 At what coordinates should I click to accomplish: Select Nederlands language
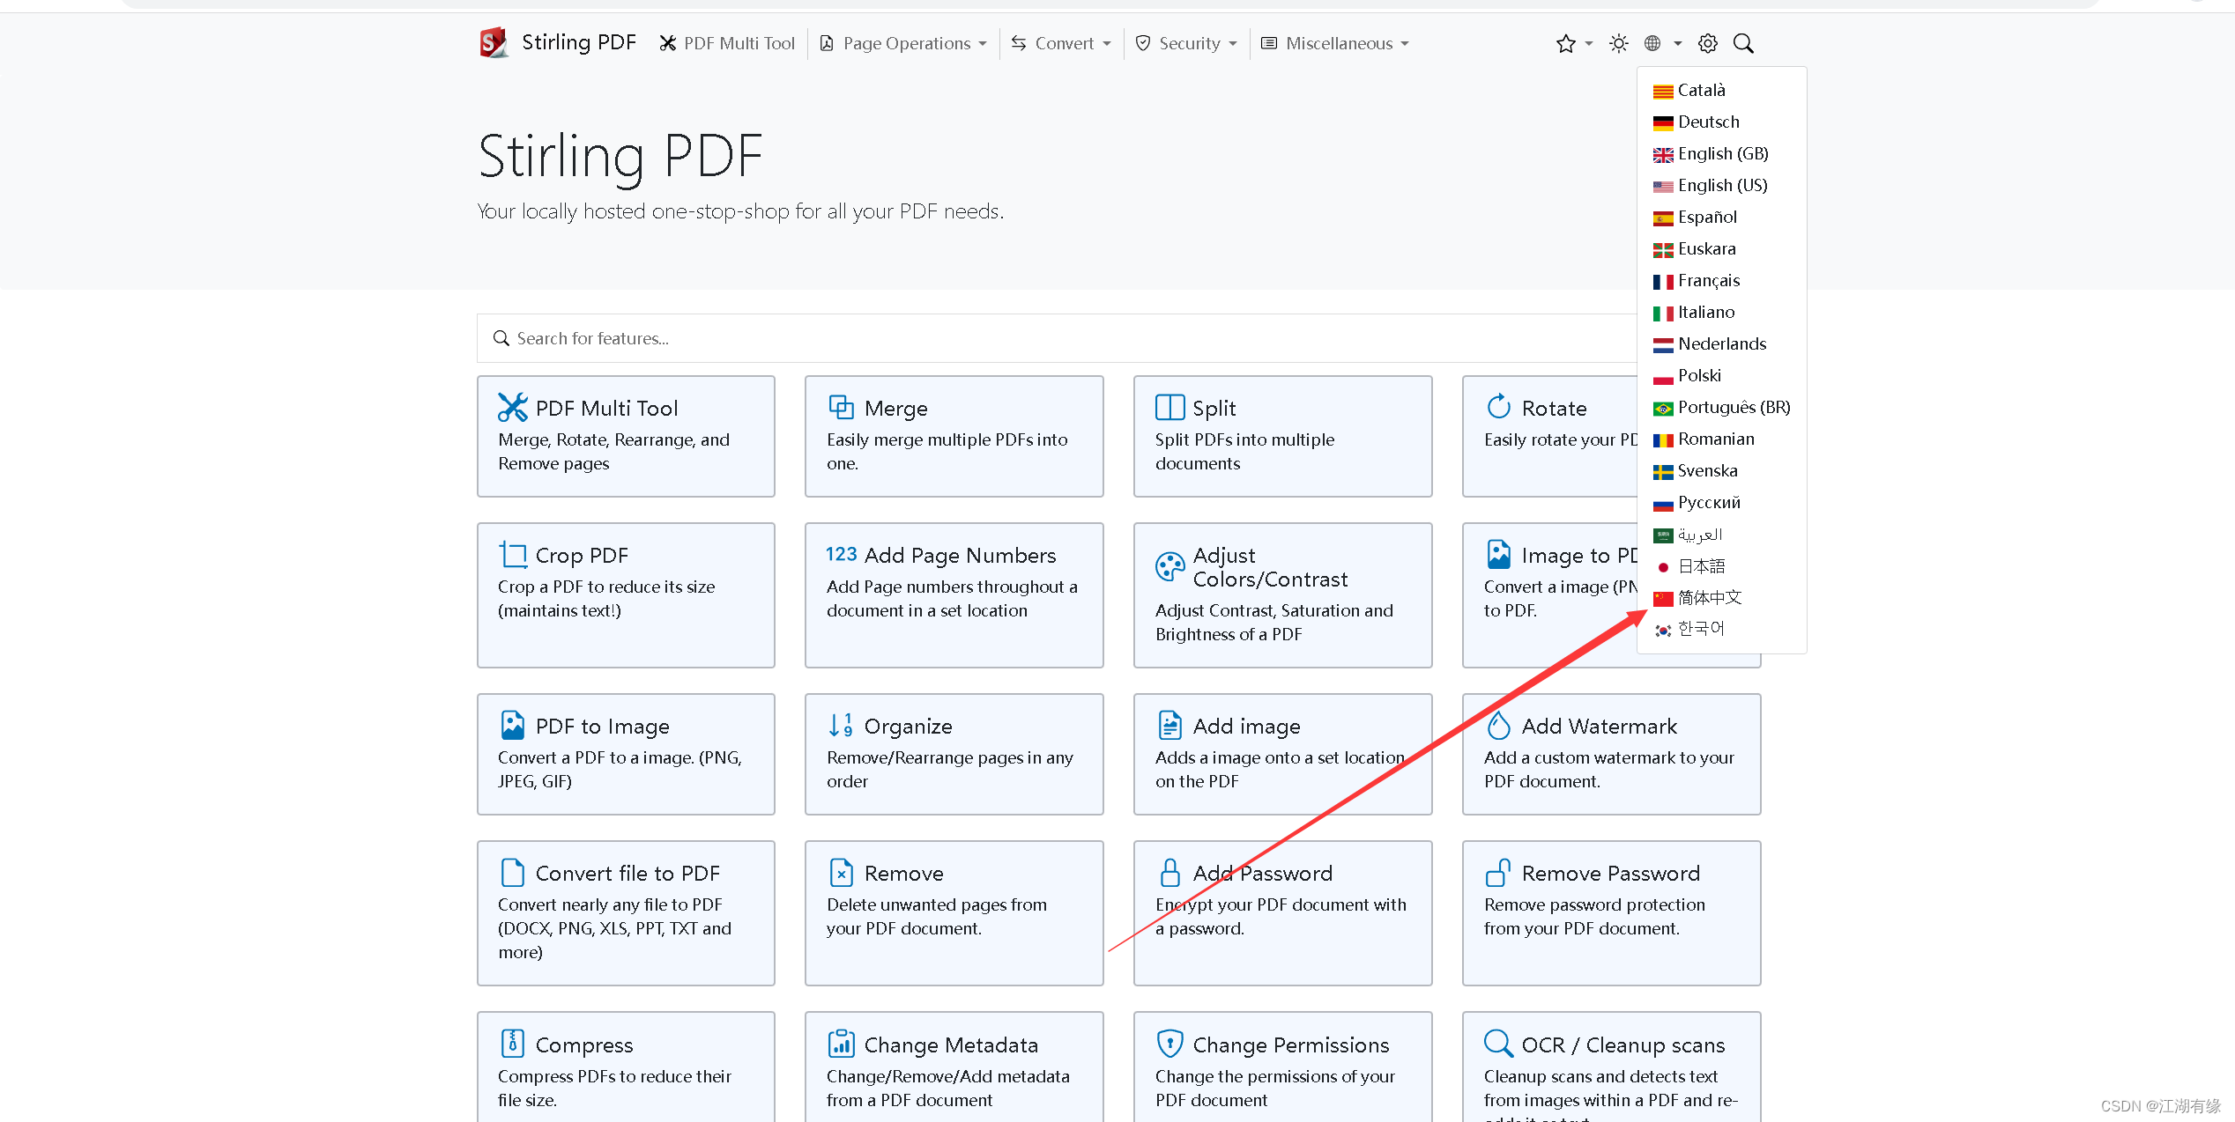[1721, 343]
